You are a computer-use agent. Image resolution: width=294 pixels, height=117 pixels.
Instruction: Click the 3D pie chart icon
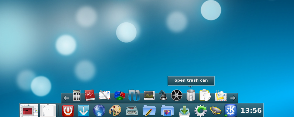coord(119,96)
